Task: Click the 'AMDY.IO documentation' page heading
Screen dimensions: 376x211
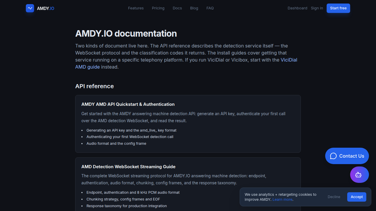Action: click(126, 33)
